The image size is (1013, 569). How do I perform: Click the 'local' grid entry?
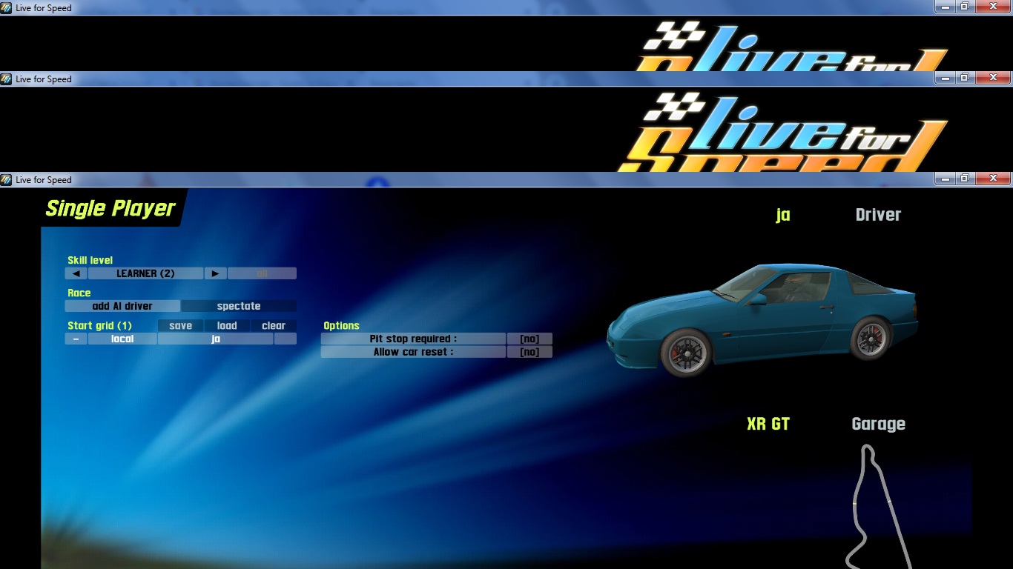pos(122,339)
